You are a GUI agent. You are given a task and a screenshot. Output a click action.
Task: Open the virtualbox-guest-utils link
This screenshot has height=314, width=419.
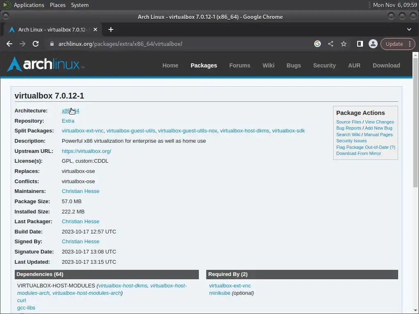click(131, 131)
